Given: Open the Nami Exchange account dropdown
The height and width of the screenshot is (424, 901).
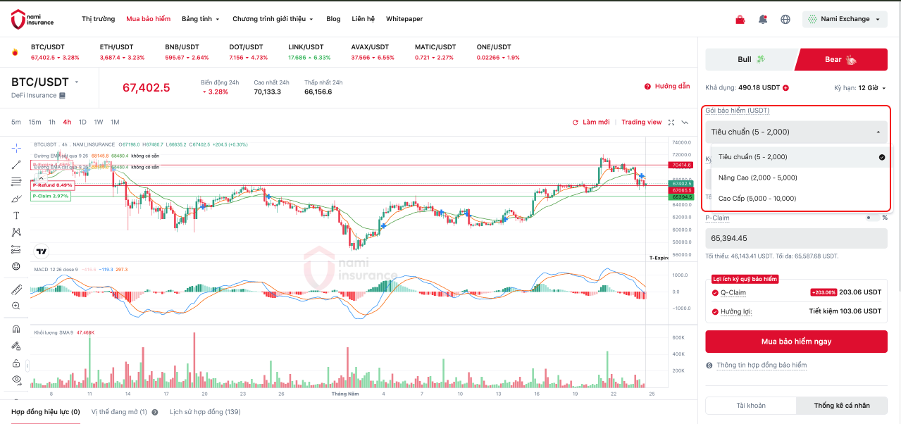Looking at the screenshot, I should click(x=845, y=19).
